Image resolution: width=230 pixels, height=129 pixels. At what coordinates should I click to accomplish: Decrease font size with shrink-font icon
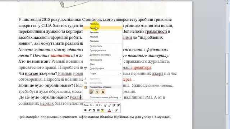109,105
